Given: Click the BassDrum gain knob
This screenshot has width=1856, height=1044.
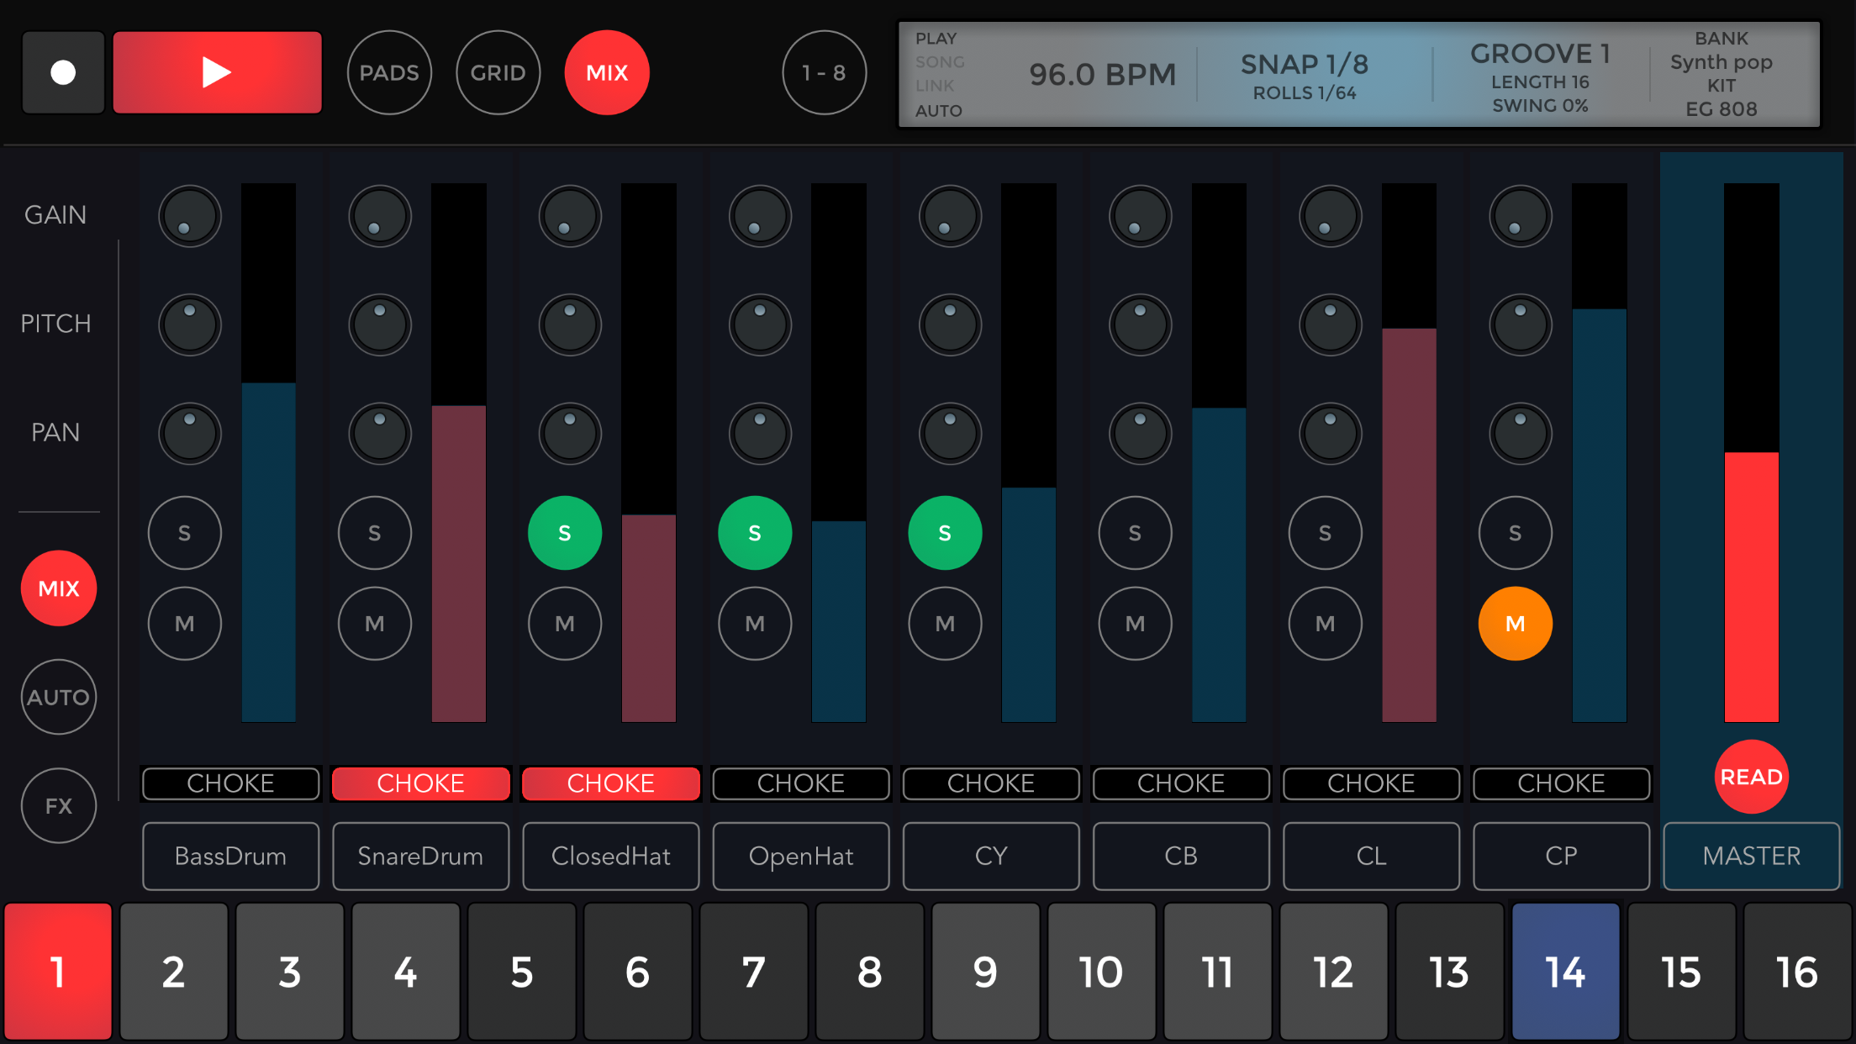Looking at the screenshot, I should tap(190, 217).
